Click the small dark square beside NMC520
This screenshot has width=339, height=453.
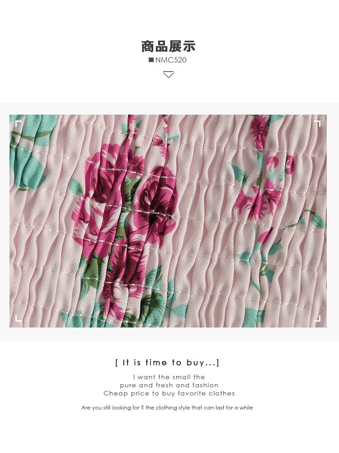[x=151, y=60]
